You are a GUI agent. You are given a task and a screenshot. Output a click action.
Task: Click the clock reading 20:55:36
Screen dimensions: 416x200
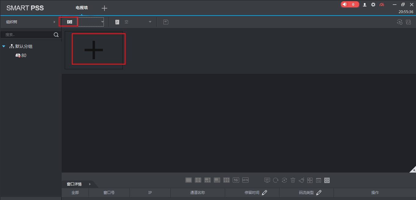tap(406, 12)
